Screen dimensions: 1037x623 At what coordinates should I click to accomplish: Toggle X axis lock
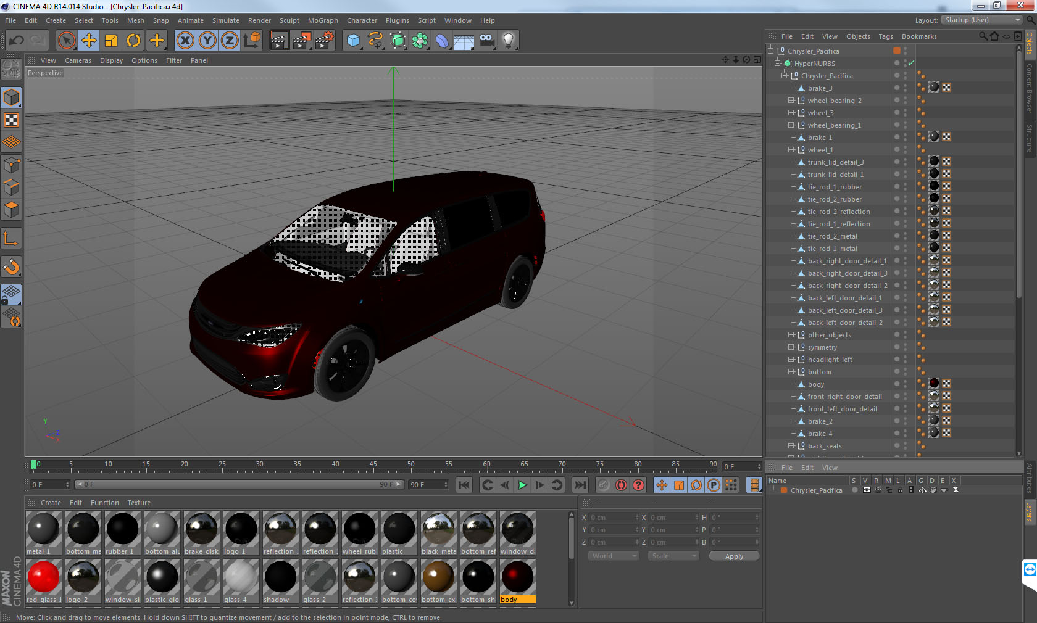point(185,41)
